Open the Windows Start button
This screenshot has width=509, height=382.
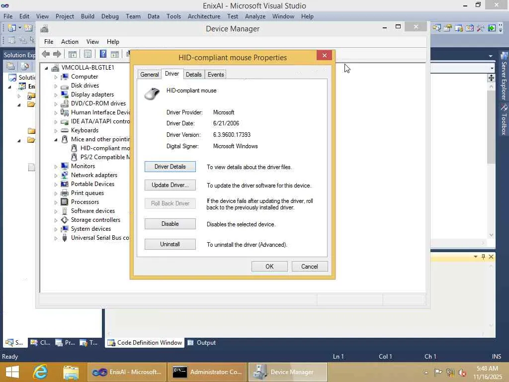coord(12,372)
